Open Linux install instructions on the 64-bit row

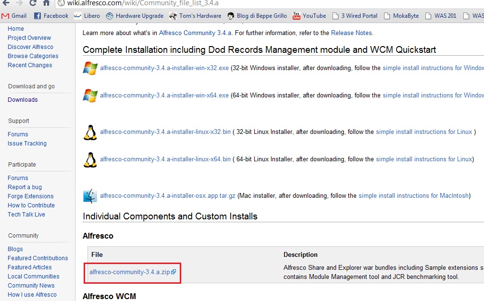(424, 159)
